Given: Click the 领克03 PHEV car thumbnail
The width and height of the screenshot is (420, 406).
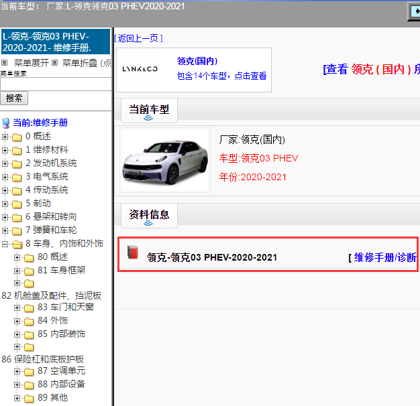Looking at the screenshot, I should [165, 160].
